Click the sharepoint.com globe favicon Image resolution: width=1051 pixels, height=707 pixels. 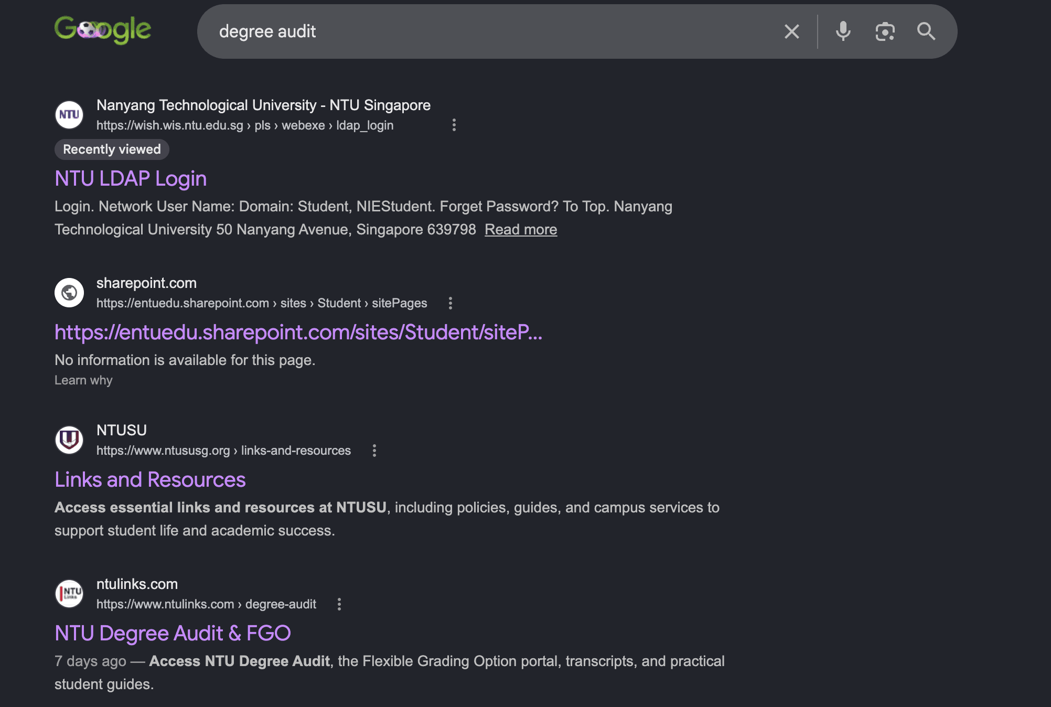coord(69,293)
